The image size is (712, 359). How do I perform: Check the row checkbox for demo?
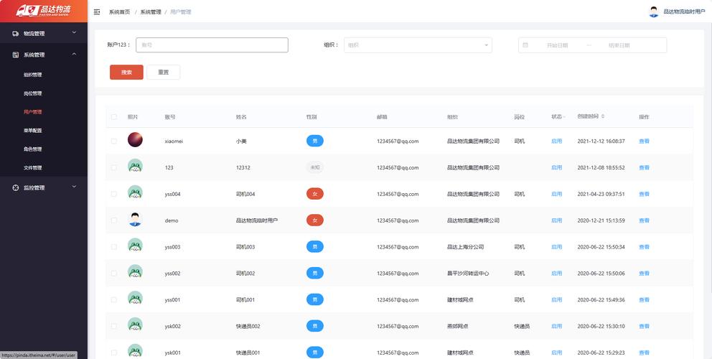pos(114,220)
